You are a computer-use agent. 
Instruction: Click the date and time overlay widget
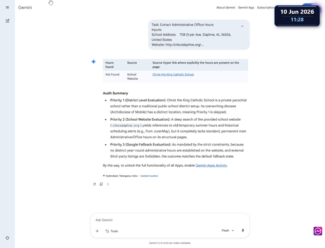[x=297, y=16]
